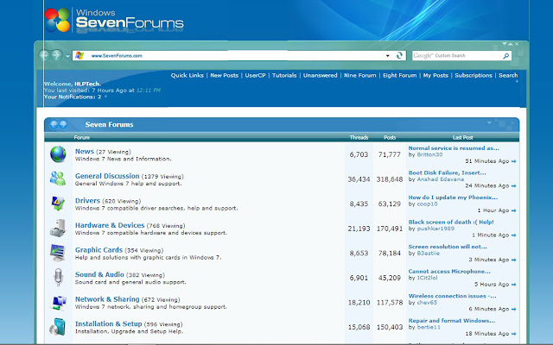
Task: Open 'Screen resolution will not...' thread
Action: click(448, 247)
